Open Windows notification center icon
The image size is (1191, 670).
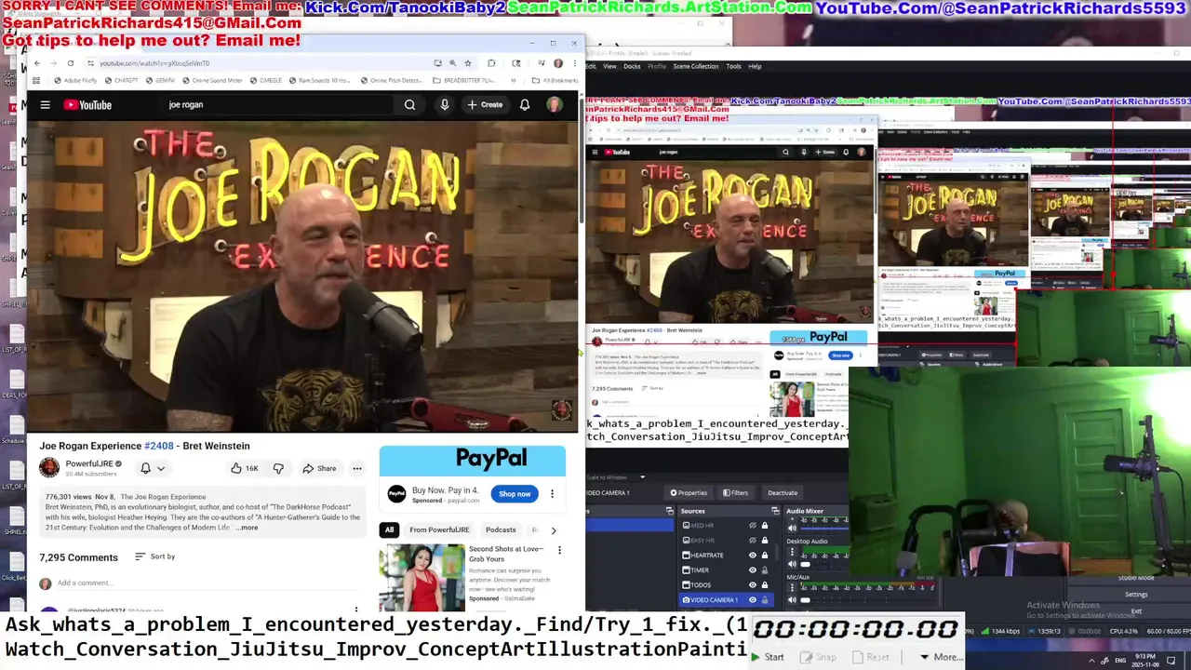pyautogui.click(x=1171, y=660)
